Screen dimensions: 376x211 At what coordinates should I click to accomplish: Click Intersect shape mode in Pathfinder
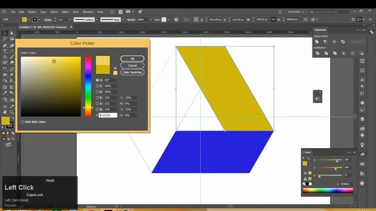click(x=334, y=42)
